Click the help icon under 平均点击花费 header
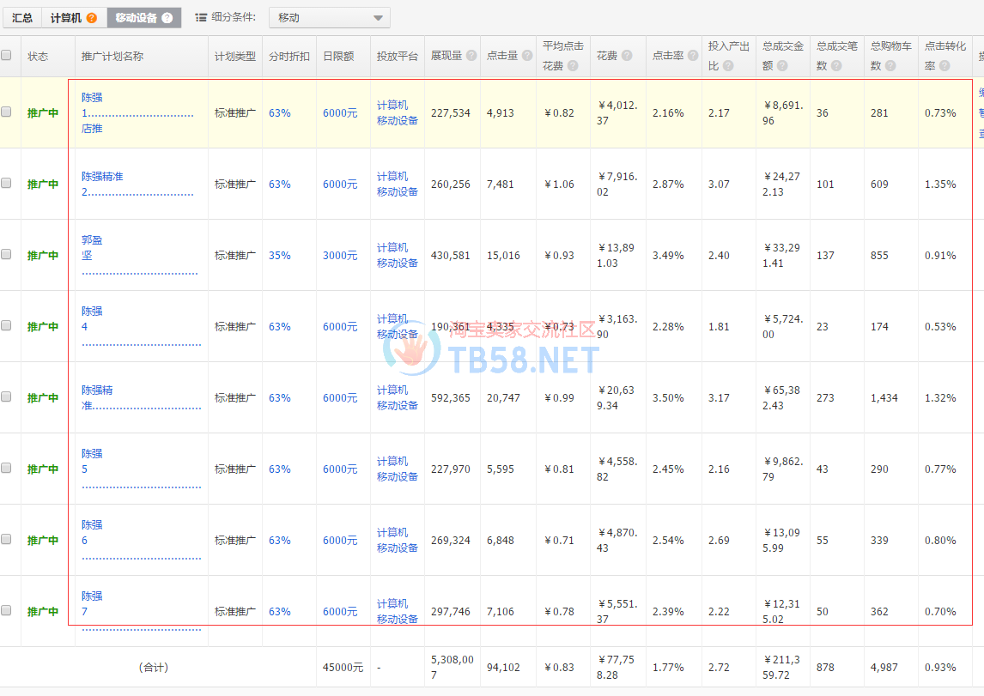The width and height of the screenshot is (984, 696). (x=574, y=66)
